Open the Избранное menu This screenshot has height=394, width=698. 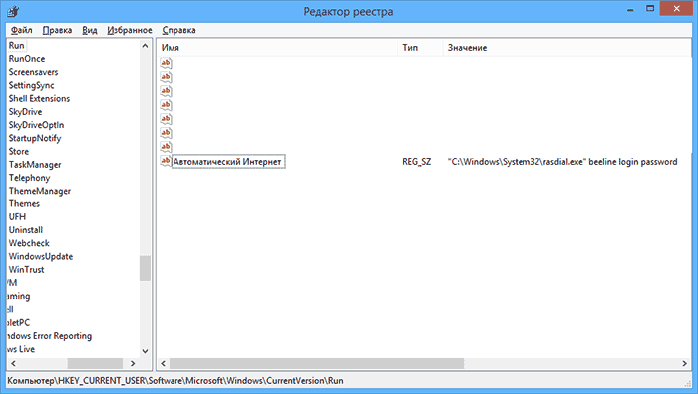point(129,30)
